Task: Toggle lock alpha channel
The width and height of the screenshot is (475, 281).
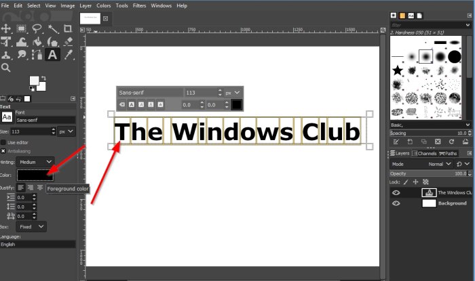Action: [425, 182]
